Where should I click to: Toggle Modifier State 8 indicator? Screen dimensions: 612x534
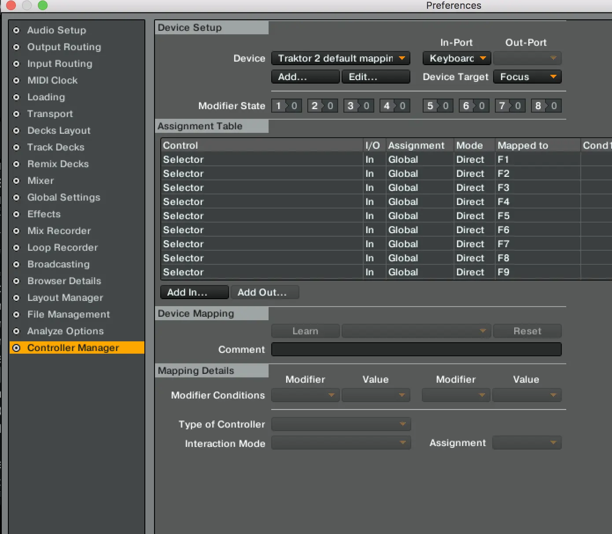click(x=546, y=106)
